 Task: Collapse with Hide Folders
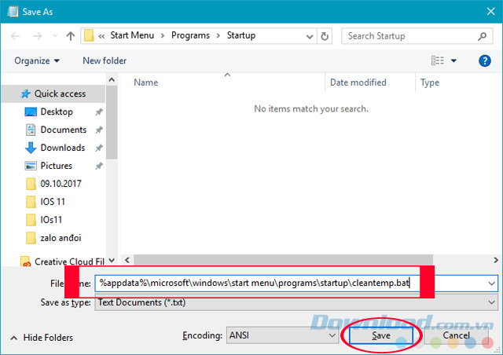(42, 338)
